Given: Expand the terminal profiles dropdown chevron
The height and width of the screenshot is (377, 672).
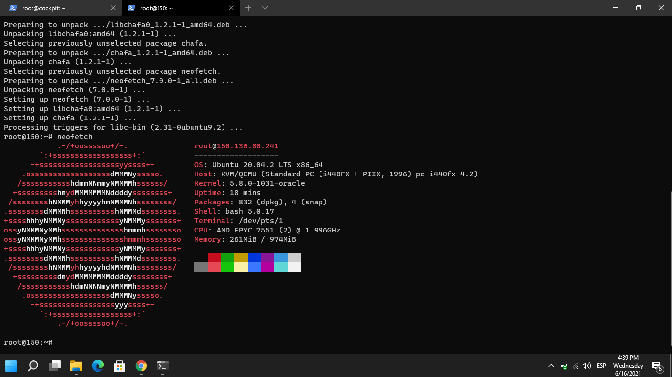Looking at the screenshot, I should click(x=265, y=8).
